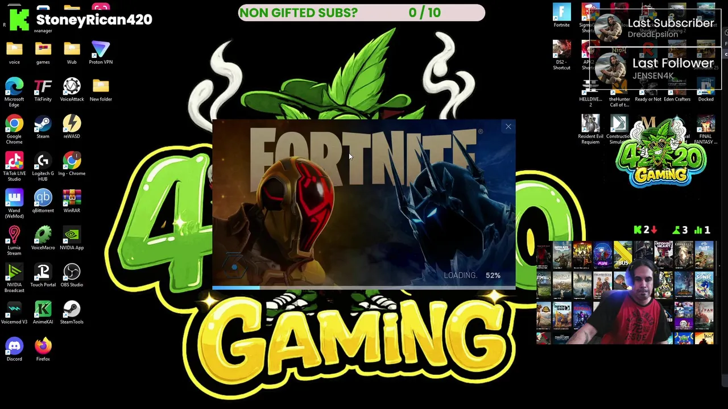
Task: Open the Ing - Chrome shortcut
Action: pos(72,164)
